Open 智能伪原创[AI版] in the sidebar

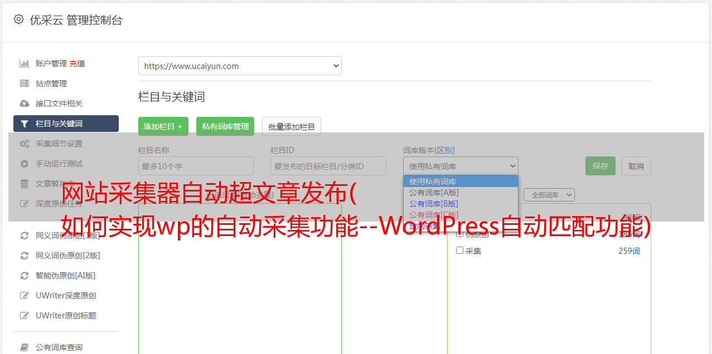pyautogui.click(x=66, y=276)
